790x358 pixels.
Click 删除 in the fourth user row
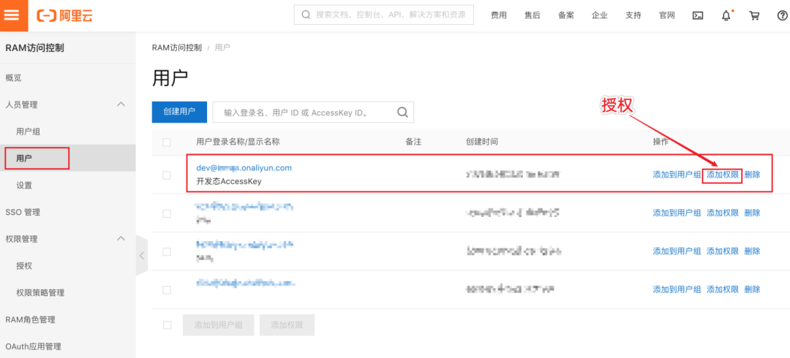point(752,289)
